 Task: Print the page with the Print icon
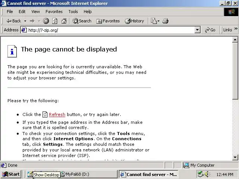click(x=165, y=21)
